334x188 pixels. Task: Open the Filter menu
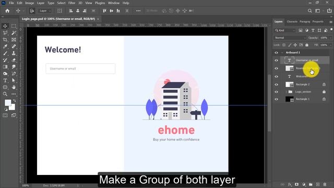point(72,3)
